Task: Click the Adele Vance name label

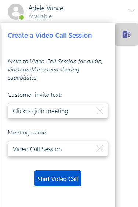Action: coord(46,8)
